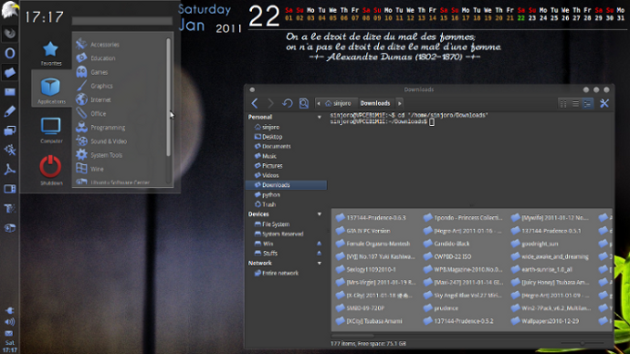Select the sinjoro breadcrumb button
Image resolution: width=630 pixels, height=354 pixels.
pyautogui.click(x=338, y=103)
